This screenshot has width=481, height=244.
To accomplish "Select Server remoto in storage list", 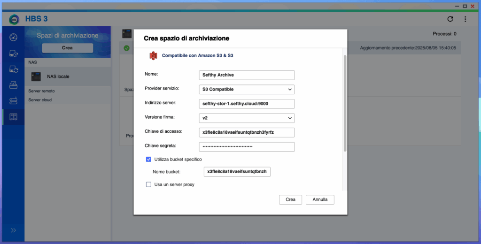I will (41, 91).
